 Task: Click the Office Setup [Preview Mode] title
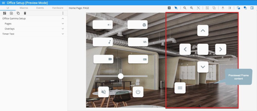point(27,3)
